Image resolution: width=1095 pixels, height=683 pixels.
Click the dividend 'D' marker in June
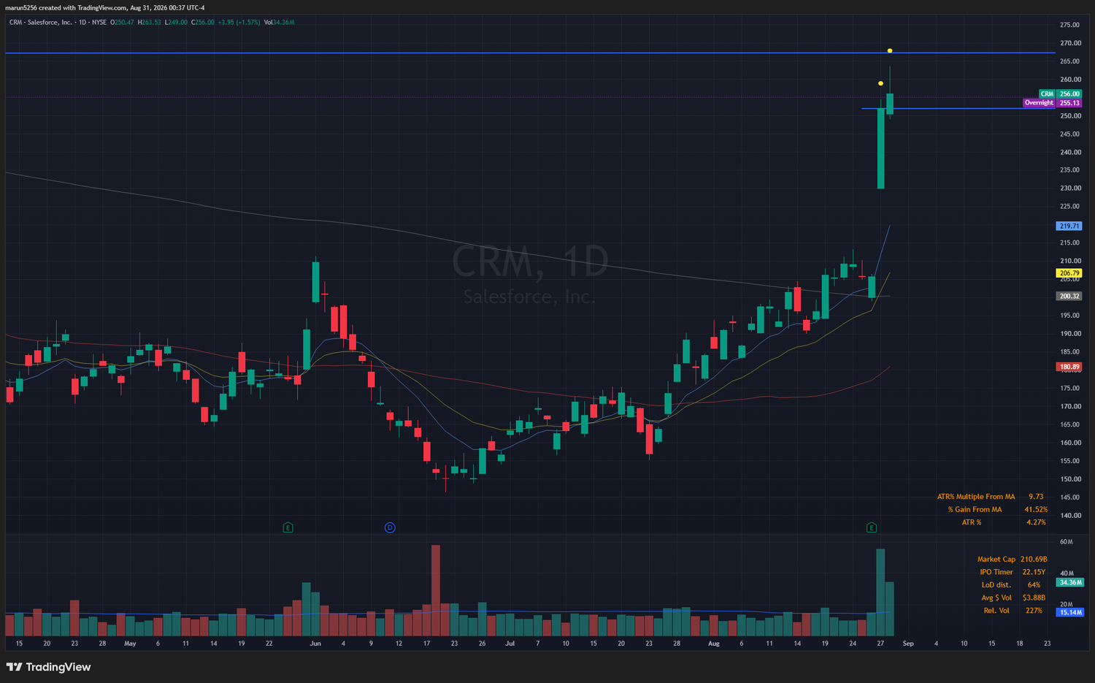tap(390, 527)
